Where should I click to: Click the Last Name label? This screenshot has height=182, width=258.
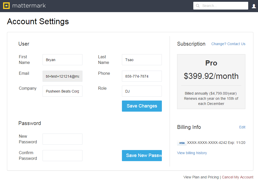pos(104,60)
